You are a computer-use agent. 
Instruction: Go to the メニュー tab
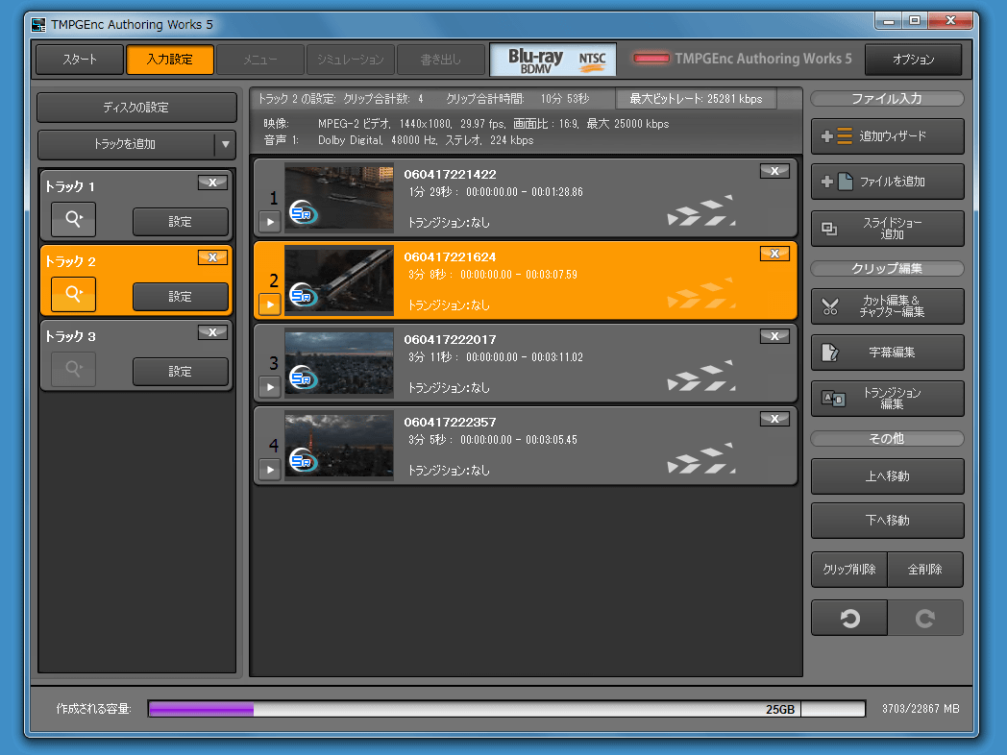pos(260,60)
